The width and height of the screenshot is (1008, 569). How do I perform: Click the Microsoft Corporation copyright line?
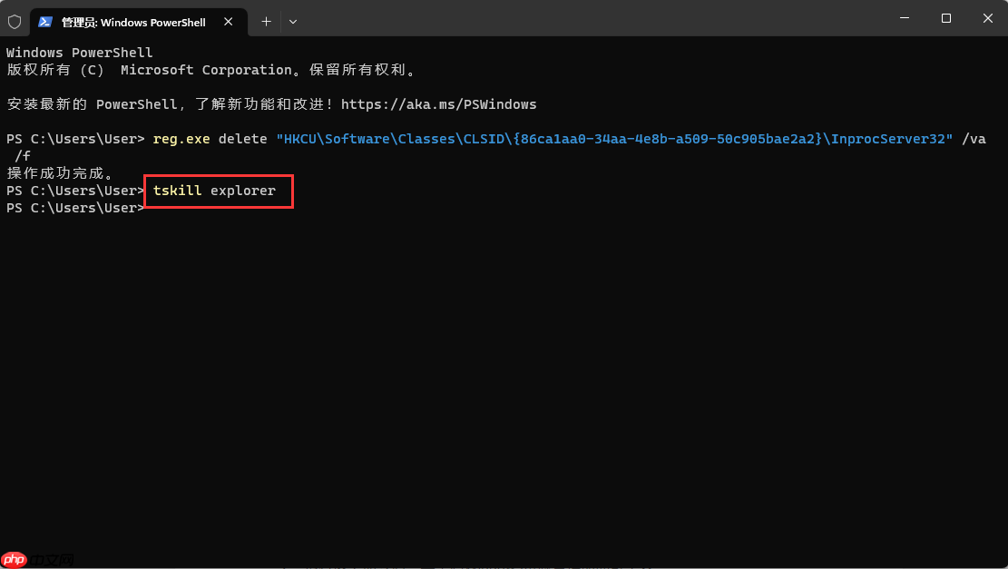(209, 69)
